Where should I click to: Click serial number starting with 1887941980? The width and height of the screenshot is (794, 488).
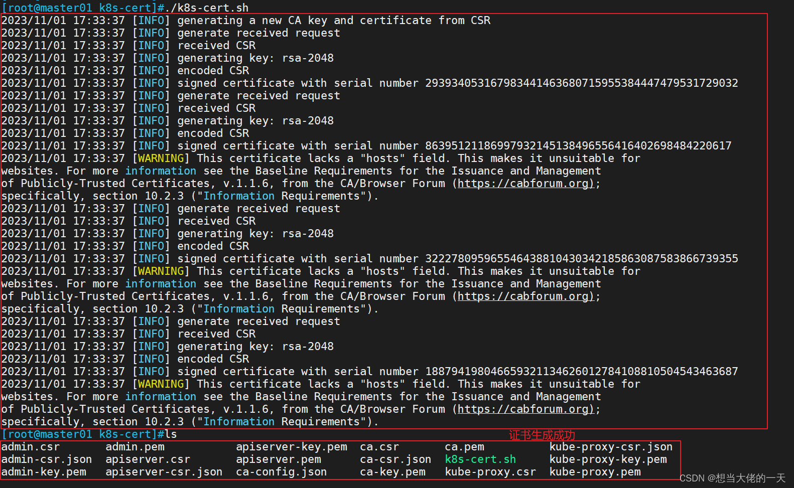582,372
